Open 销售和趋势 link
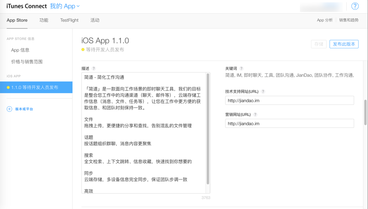 (x=349, y=20)
